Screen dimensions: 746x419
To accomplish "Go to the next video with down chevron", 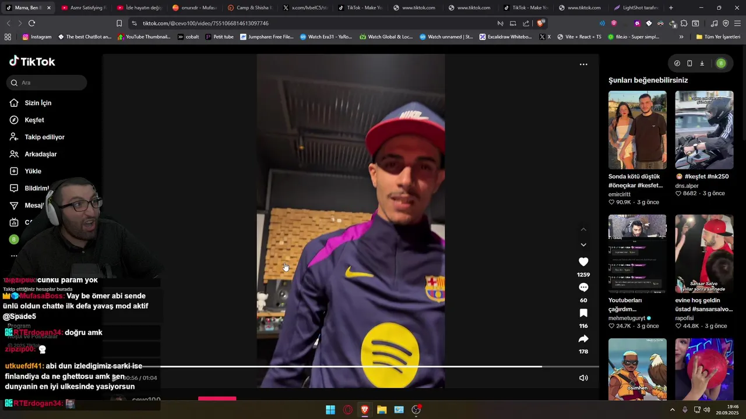I will [x=583, y=245].
